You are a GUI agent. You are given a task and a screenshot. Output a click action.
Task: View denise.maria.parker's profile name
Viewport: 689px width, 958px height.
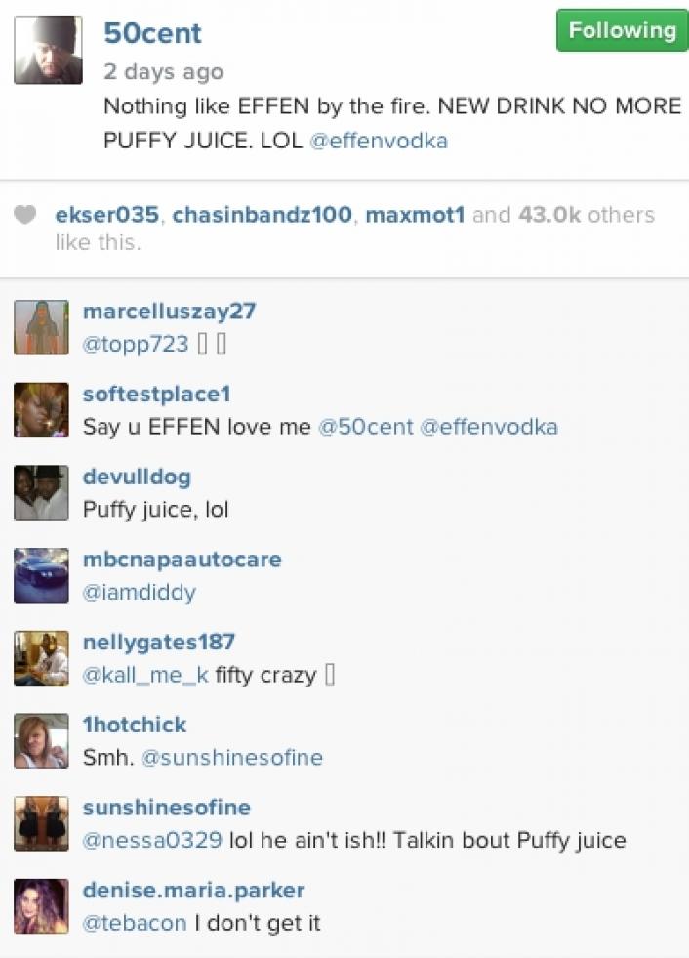coord(193,891)
